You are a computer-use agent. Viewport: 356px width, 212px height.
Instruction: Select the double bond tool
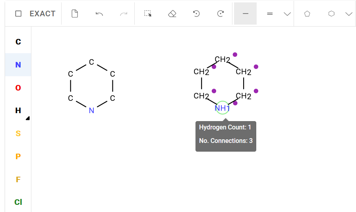click(270, 13)
